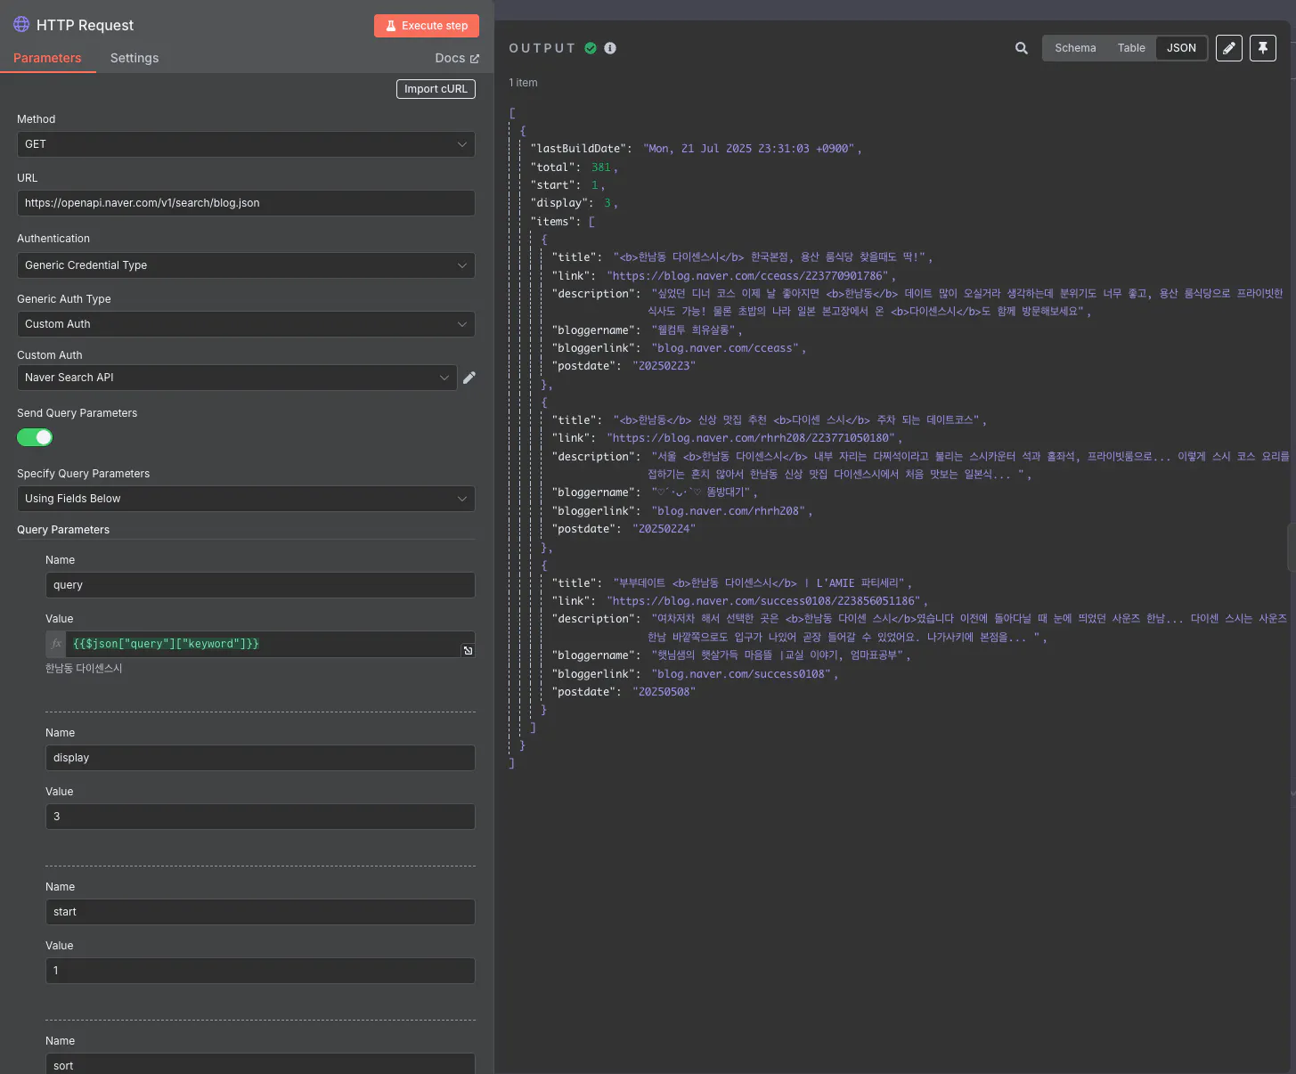Viewport: 1296px width, 1074px height.
Task: Click the search icon in Output panel
Action: click(x=1021, y=48)
